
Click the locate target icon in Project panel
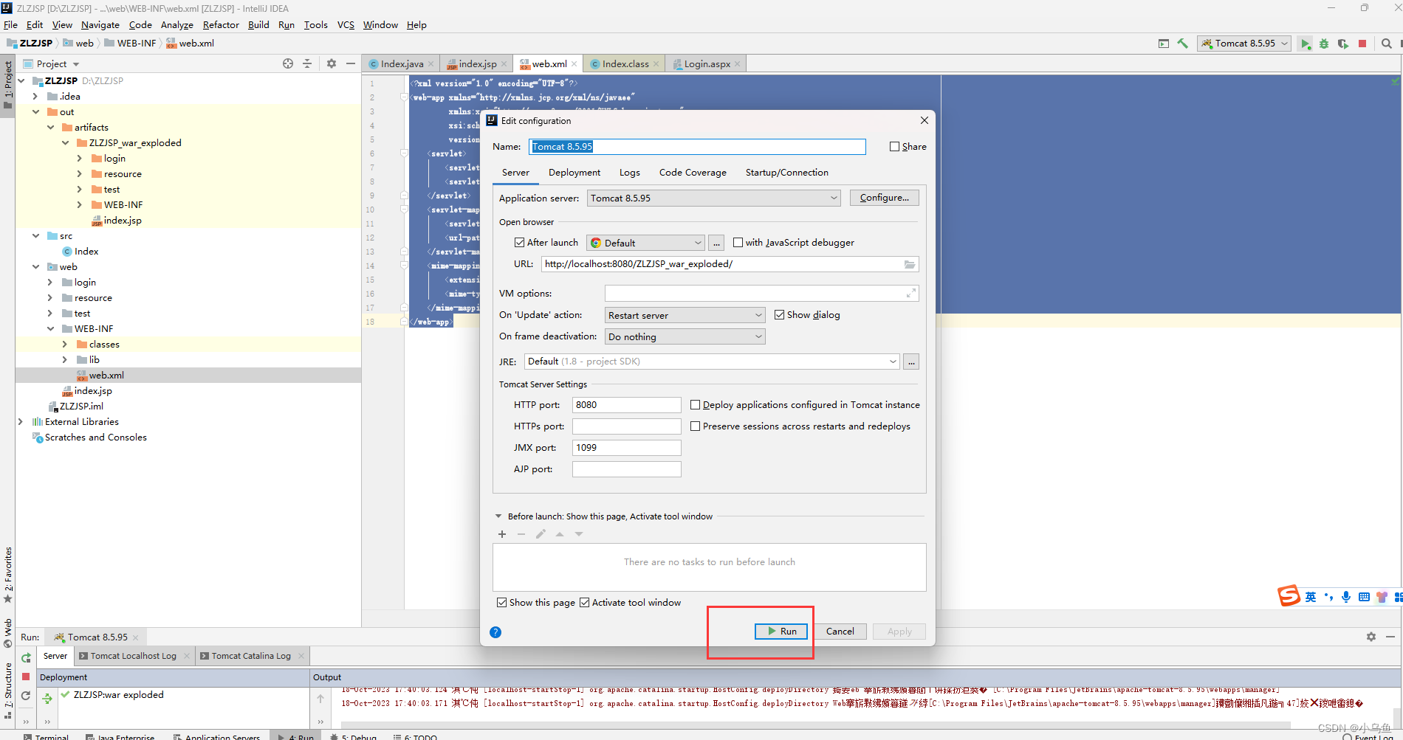click(x=288, y=63)
